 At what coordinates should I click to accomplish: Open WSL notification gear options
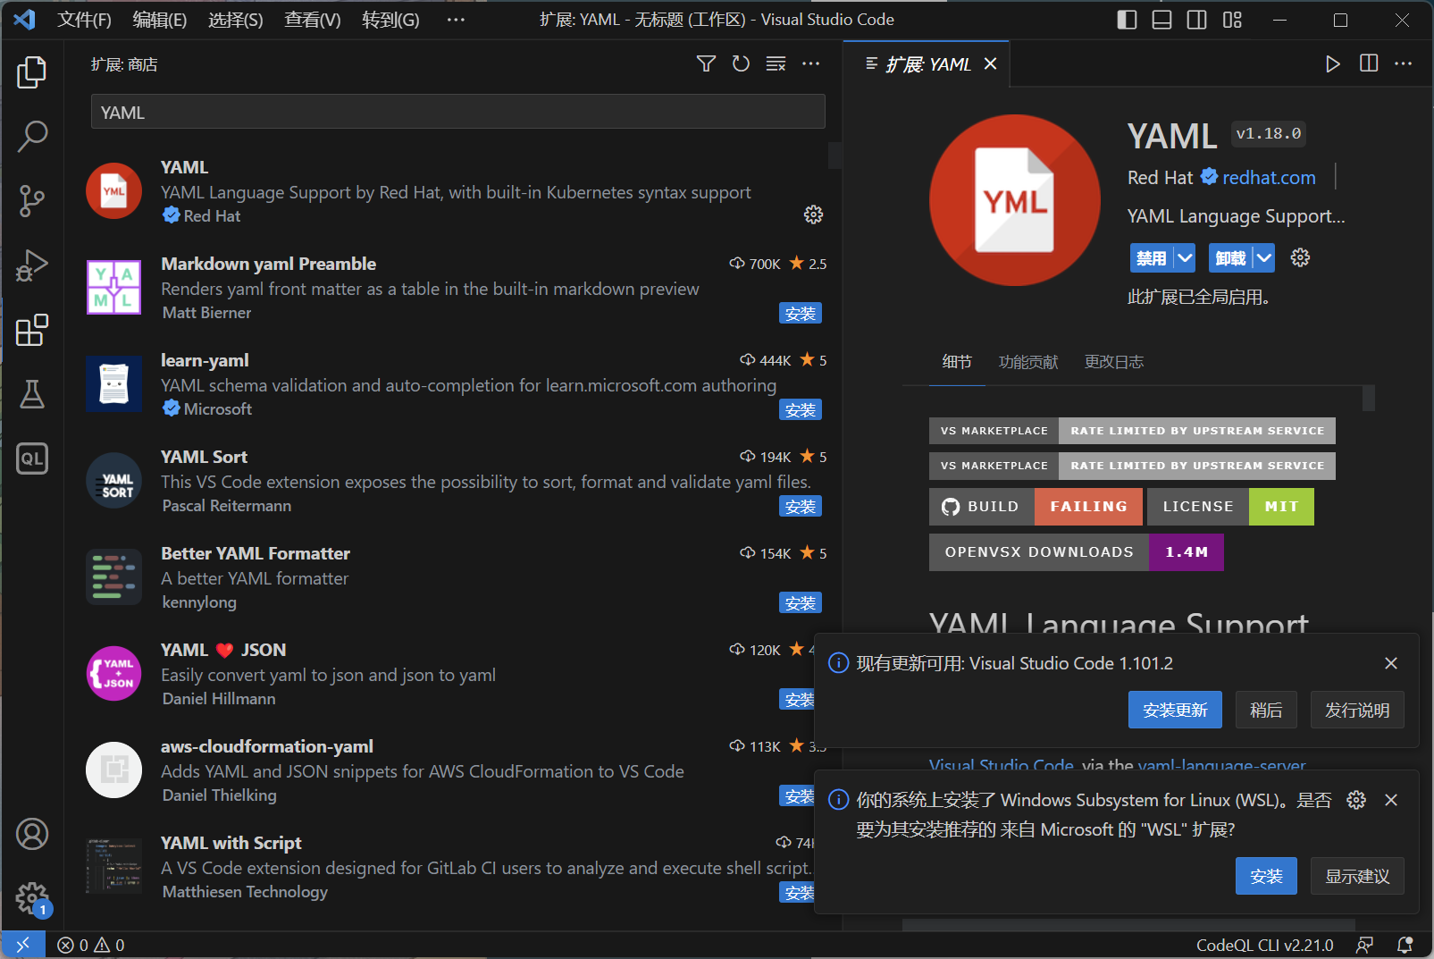[x=1356, y=800]
